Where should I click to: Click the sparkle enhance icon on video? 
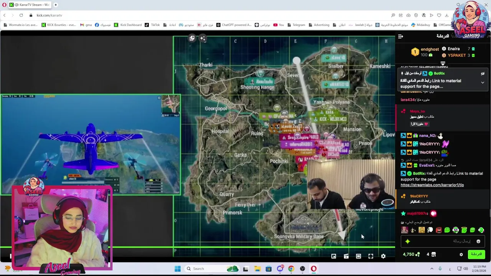point(203,38)
